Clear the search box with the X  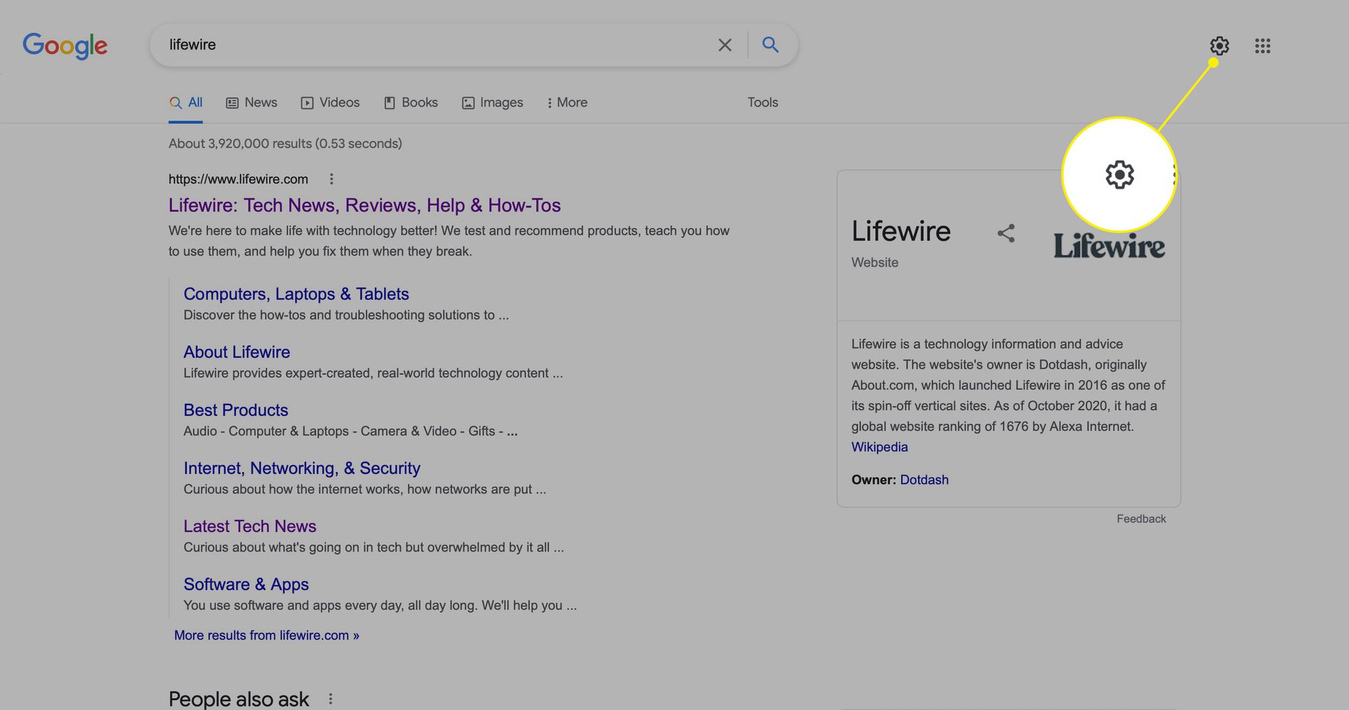pyautogui.click(x=725, y=45)
